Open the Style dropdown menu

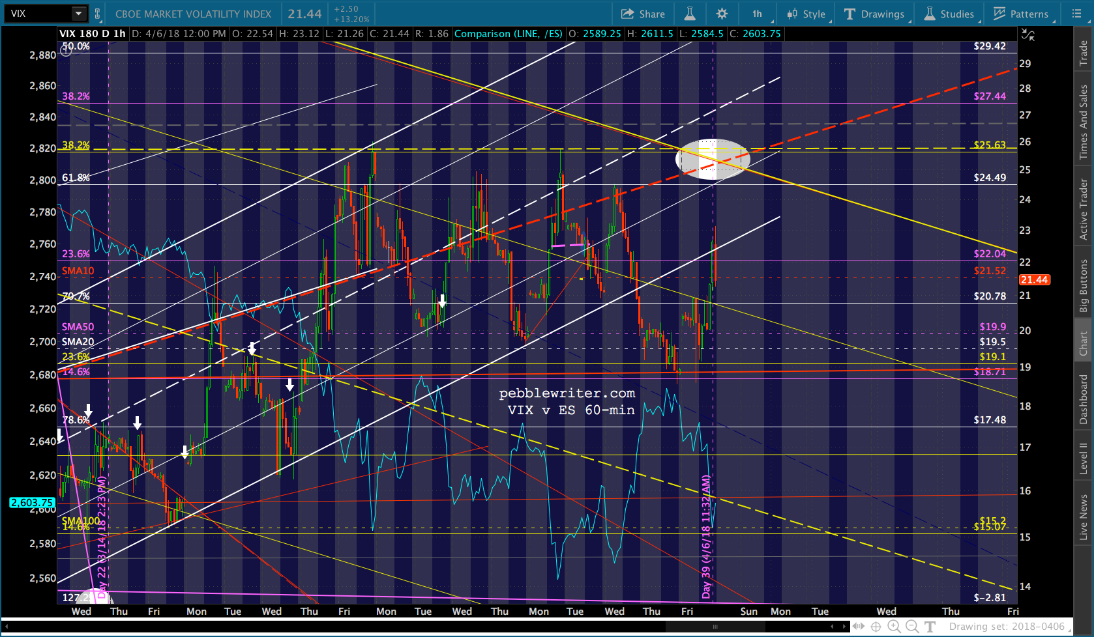(x=806, y=14)
